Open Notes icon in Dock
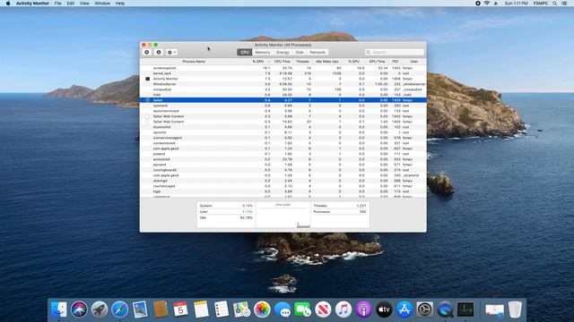574x322 pixels. click(201, 309)
